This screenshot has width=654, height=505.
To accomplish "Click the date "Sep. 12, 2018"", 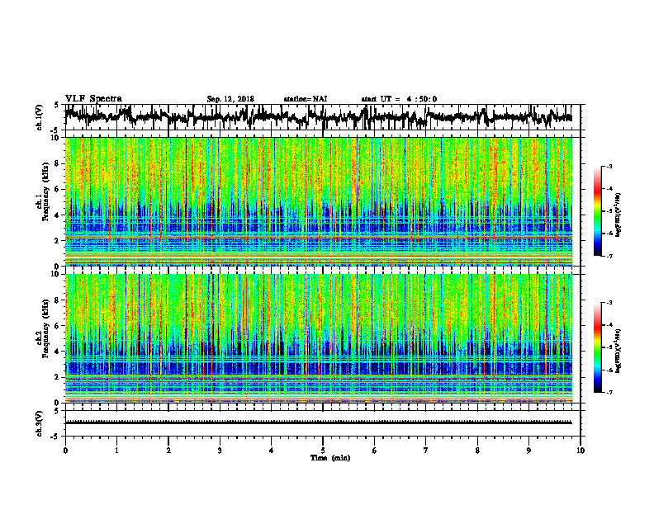I will pos(230,99).
